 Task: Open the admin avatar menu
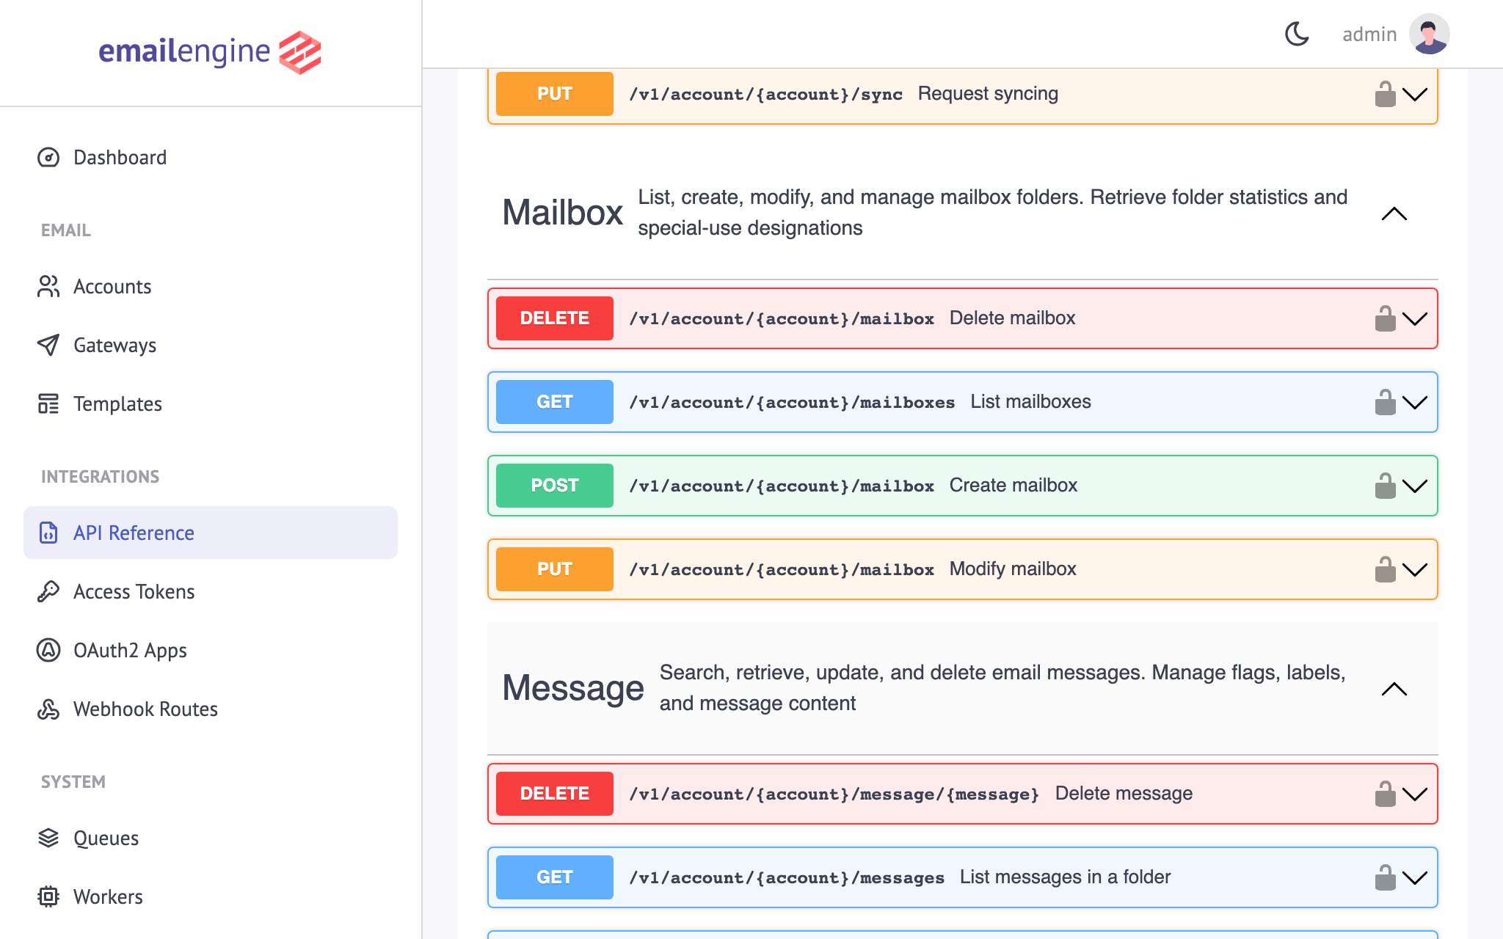point(1429,34)
